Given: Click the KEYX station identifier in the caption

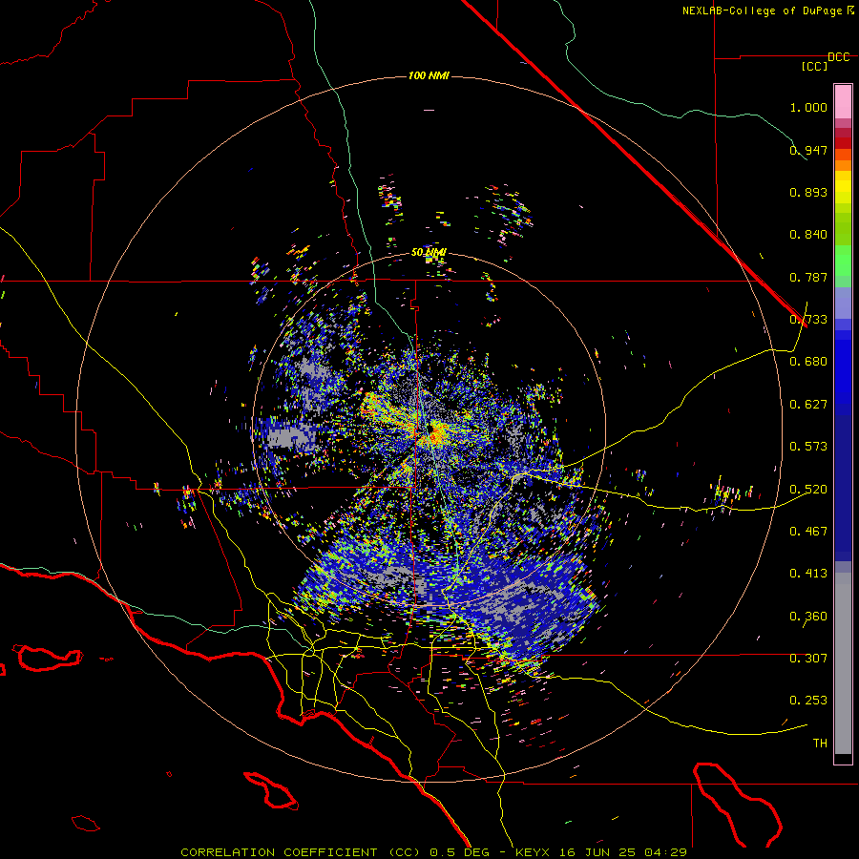Looking at the screenshot, I should click(x=533, y=852).
